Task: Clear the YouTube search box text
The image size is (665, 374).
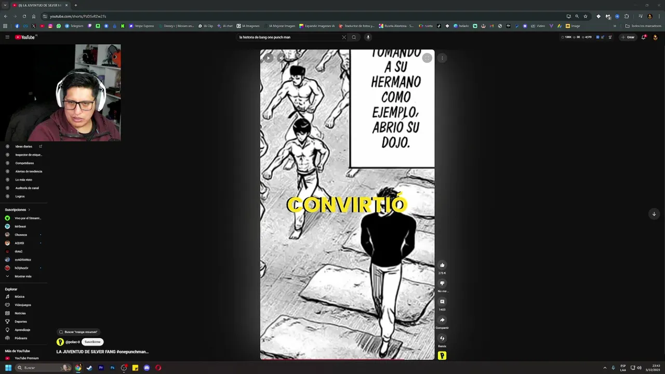Action: tap(343, 37)
